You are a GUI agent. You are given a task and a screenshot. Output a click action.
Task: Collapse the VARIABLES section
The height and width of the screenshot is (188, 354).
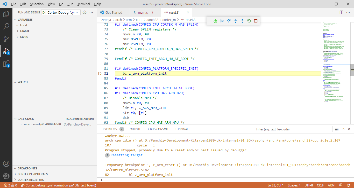(x=55, y=20)
